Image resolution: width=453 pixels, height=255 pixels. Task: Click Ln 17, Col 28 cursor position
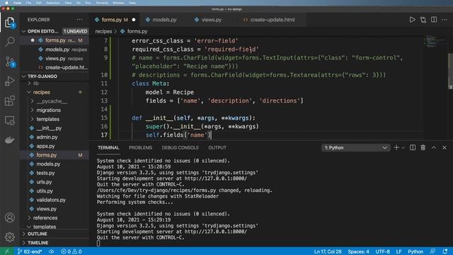point(328,251)
